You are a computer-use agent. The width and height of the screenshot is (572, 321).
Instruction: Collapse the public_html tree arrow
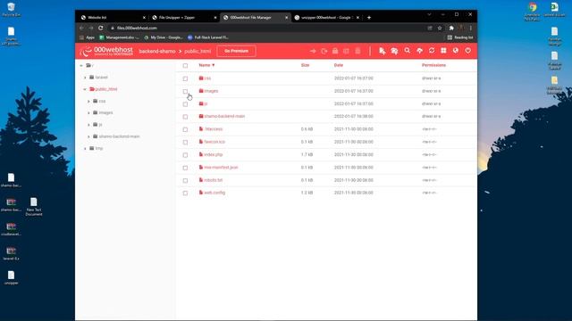pyautogui.click(x=85, y=89)
